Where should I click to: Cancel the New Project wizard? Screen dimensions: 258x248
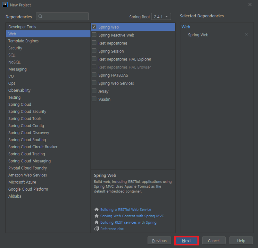click(x=214, y=241)
